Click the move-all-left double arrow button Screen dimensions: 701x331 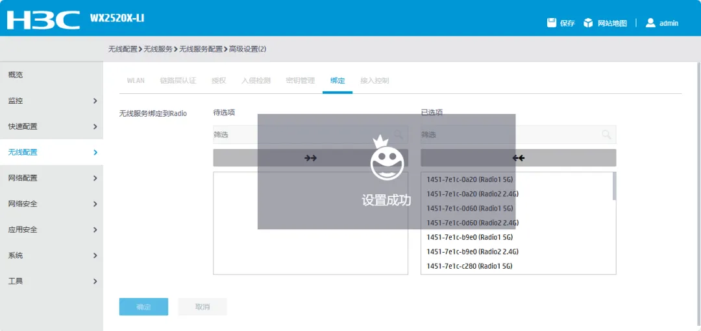coord(519,158)
